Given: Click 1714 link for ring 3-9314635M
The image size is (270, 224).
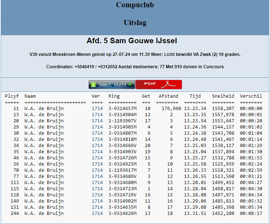Looking at the screenshot, I should coord(97,207).
